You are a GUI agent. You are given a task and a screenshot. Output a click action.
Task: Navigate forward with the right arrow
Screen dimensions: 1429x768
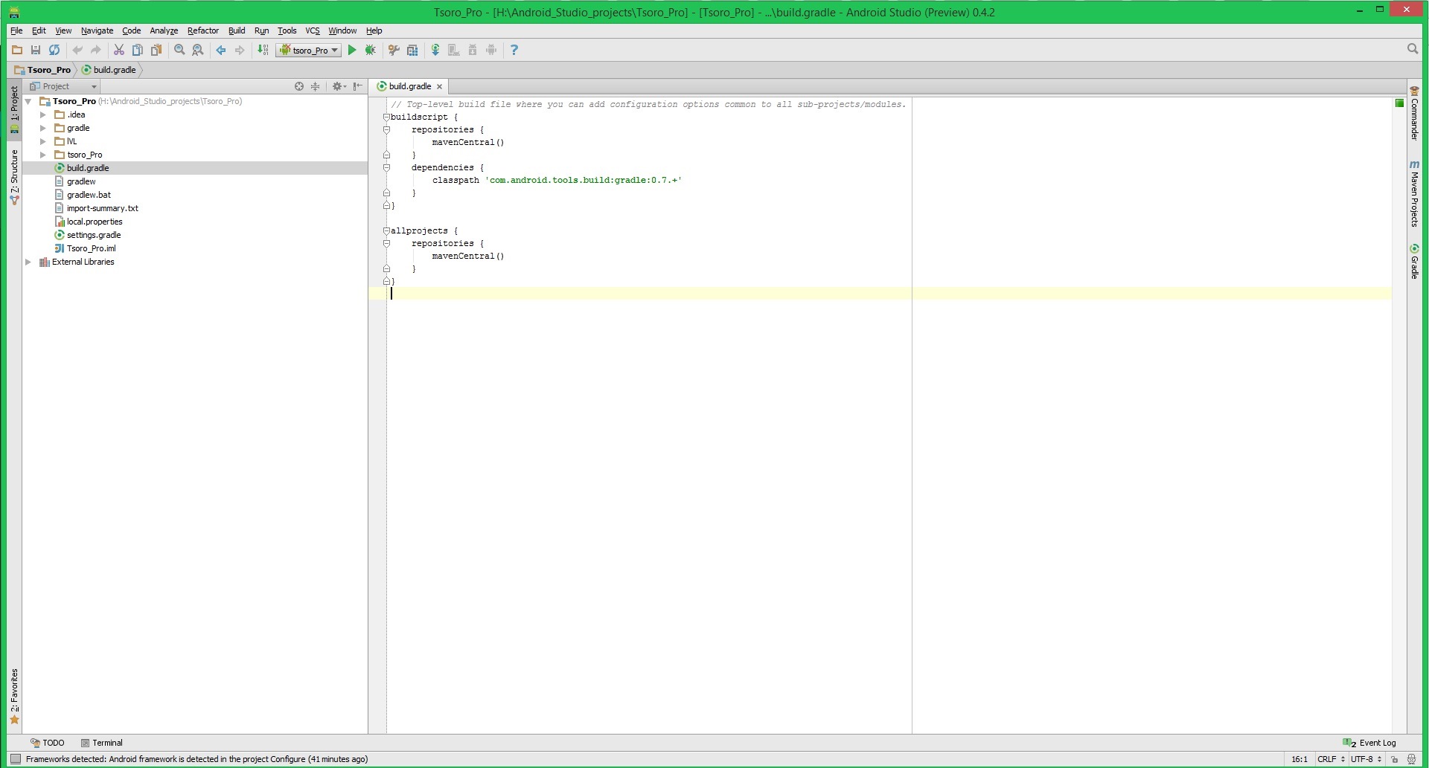click(x=240, y=50)
